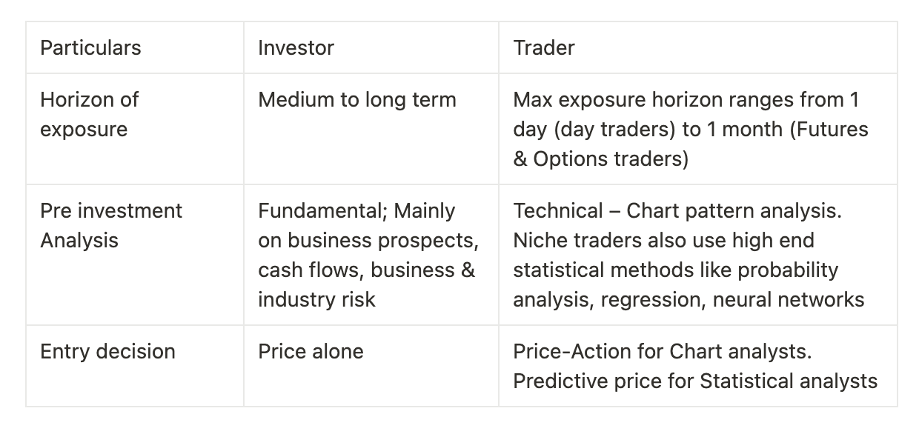Click the Niche traders also use line
The height and width of the screenshot is (434, 919).
[663, 241]
